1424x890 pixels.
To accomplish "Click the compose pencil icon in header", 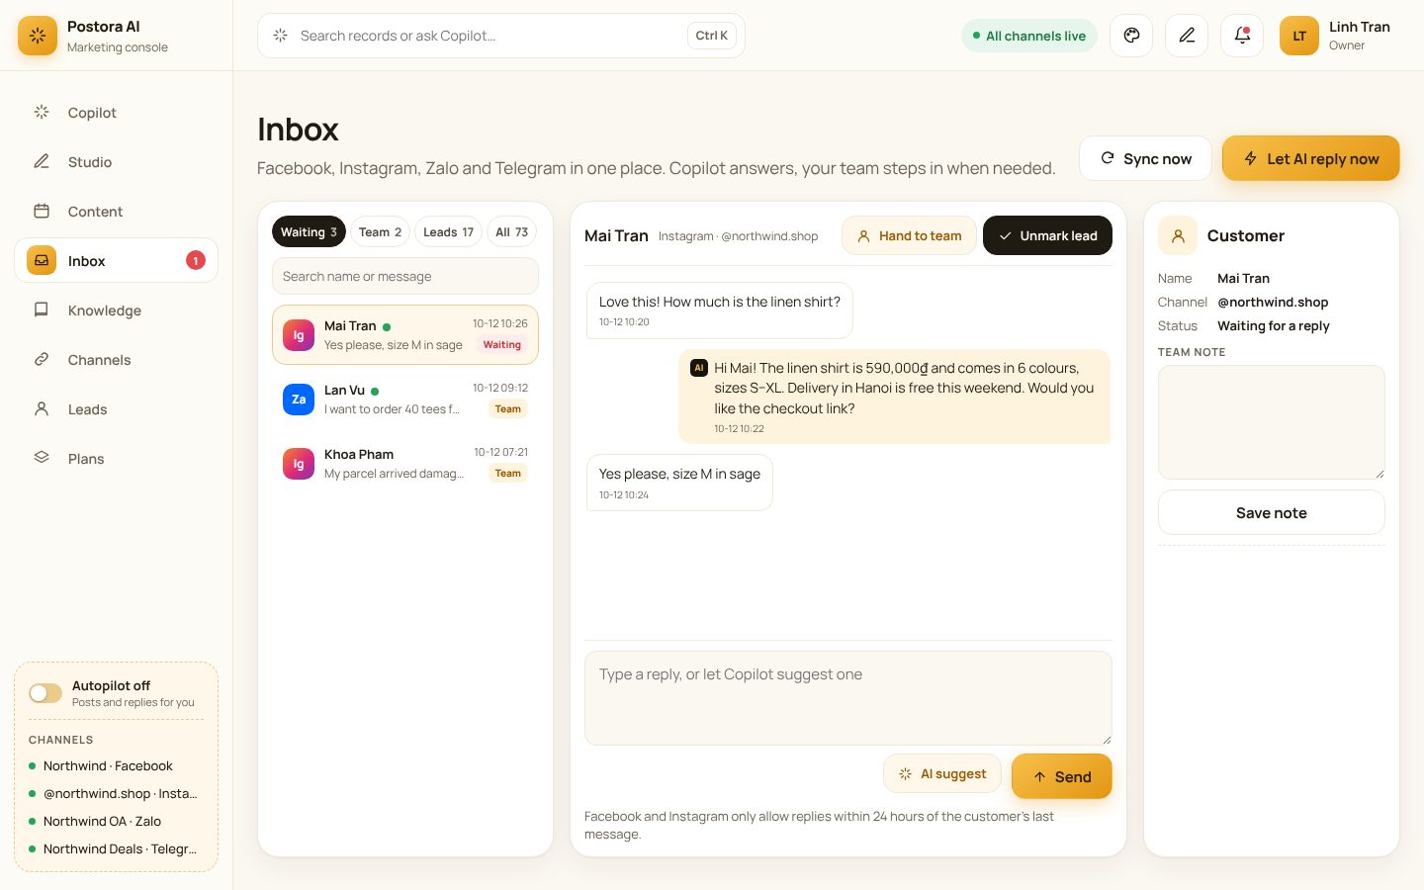I will (x=1187, y=36).
